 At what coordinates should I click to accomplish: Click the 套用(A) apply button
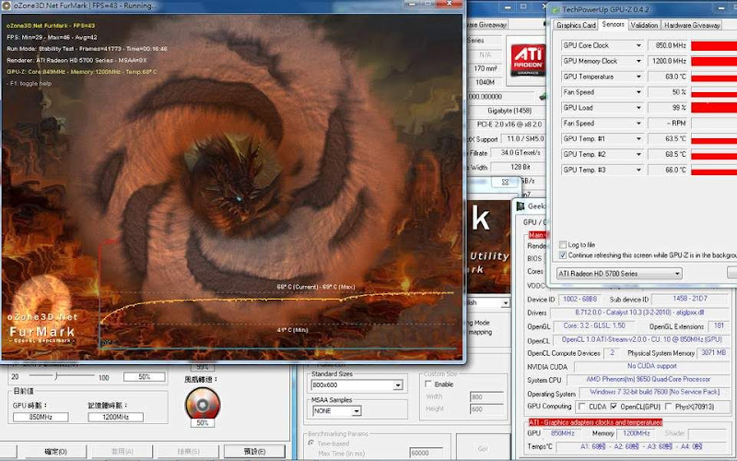coord(122,451)
